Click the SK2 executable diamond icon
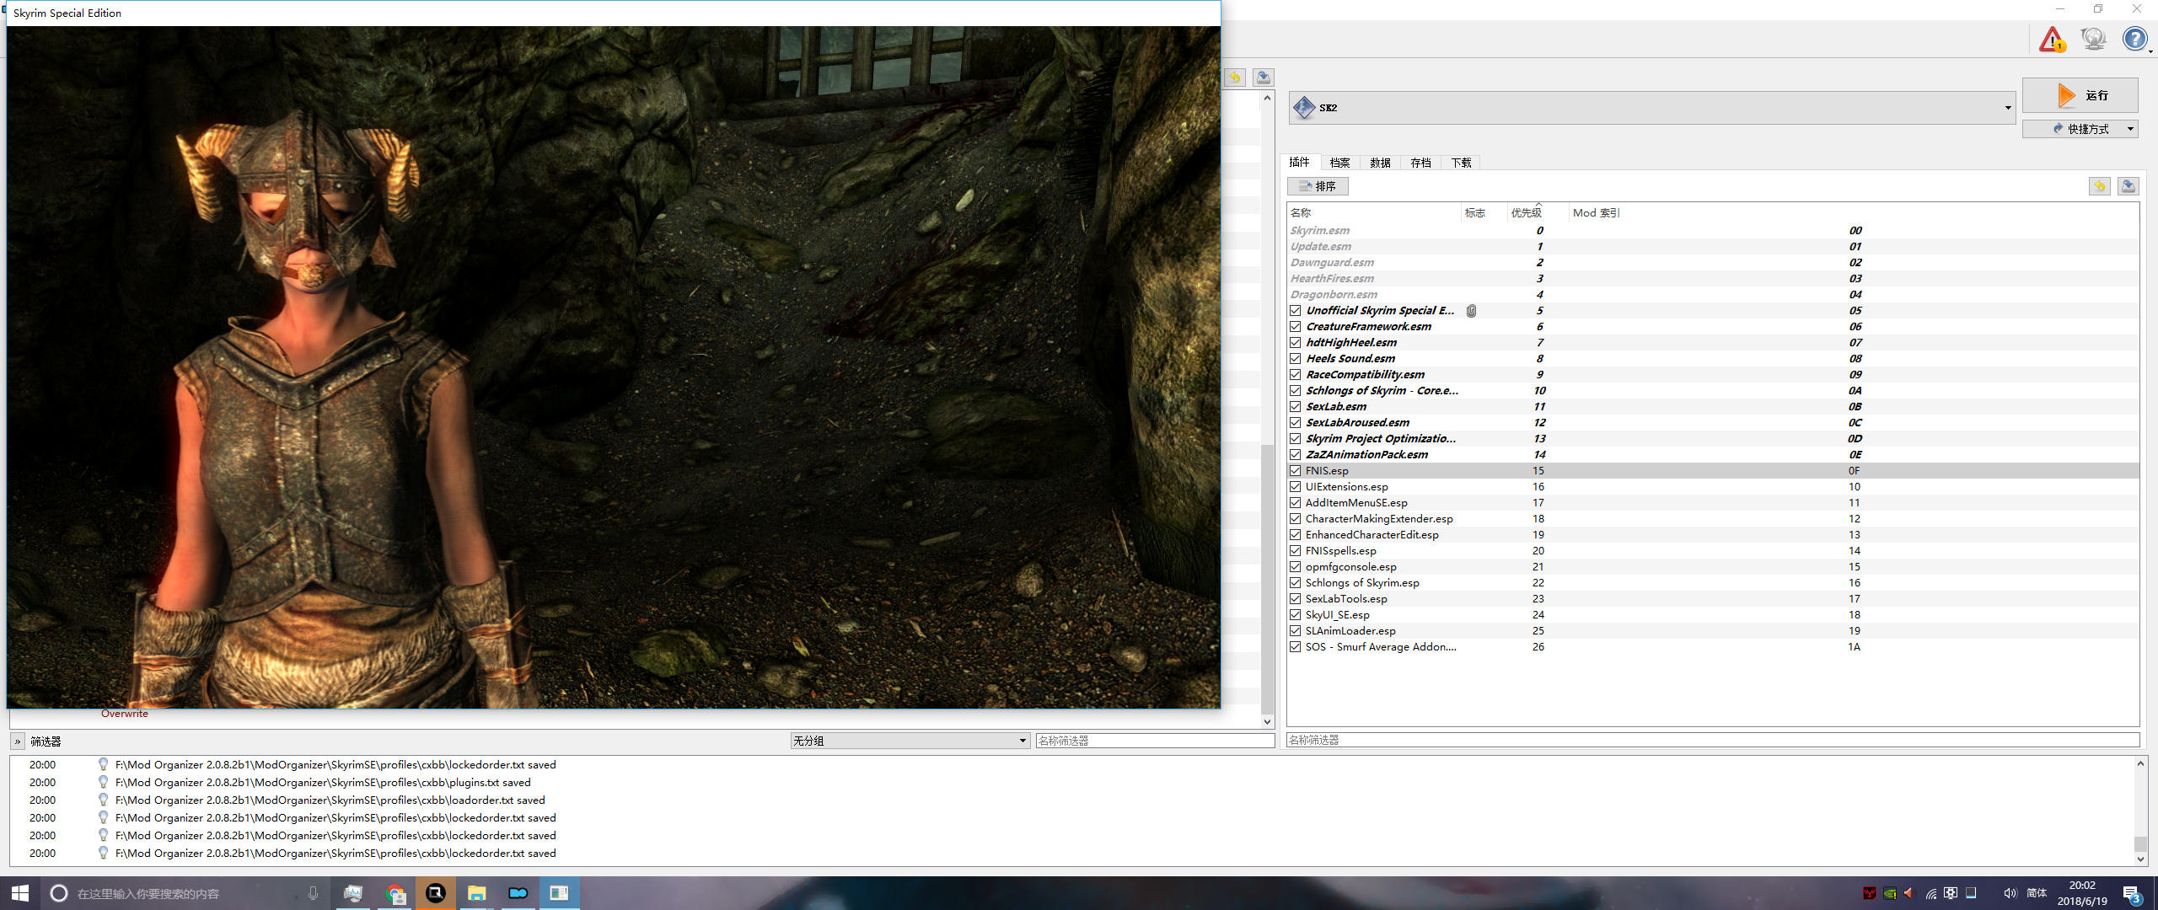 coord(1304,107)
